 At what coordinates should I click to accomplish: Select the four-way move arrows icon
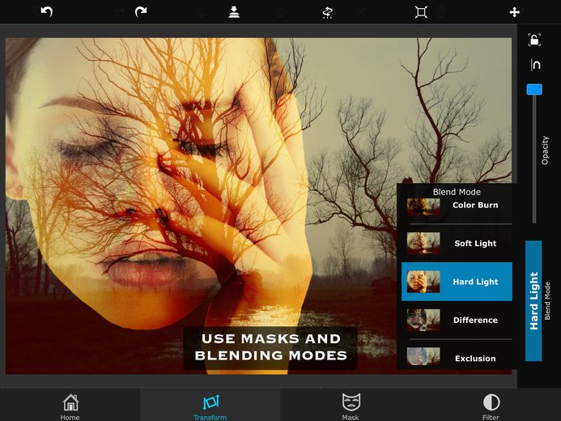(515, 12)
